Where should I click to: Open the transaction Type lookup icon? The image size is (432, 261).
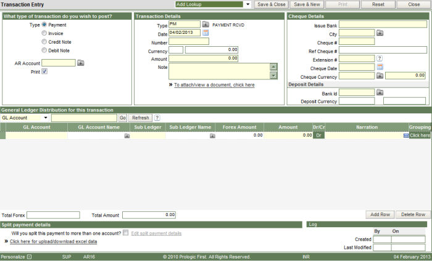tap(206, 25)
